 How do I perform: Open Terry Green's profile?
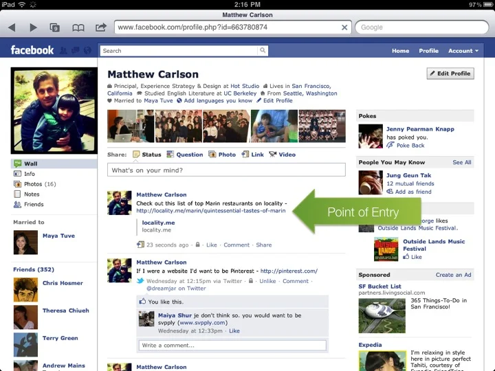coord(60,338)
